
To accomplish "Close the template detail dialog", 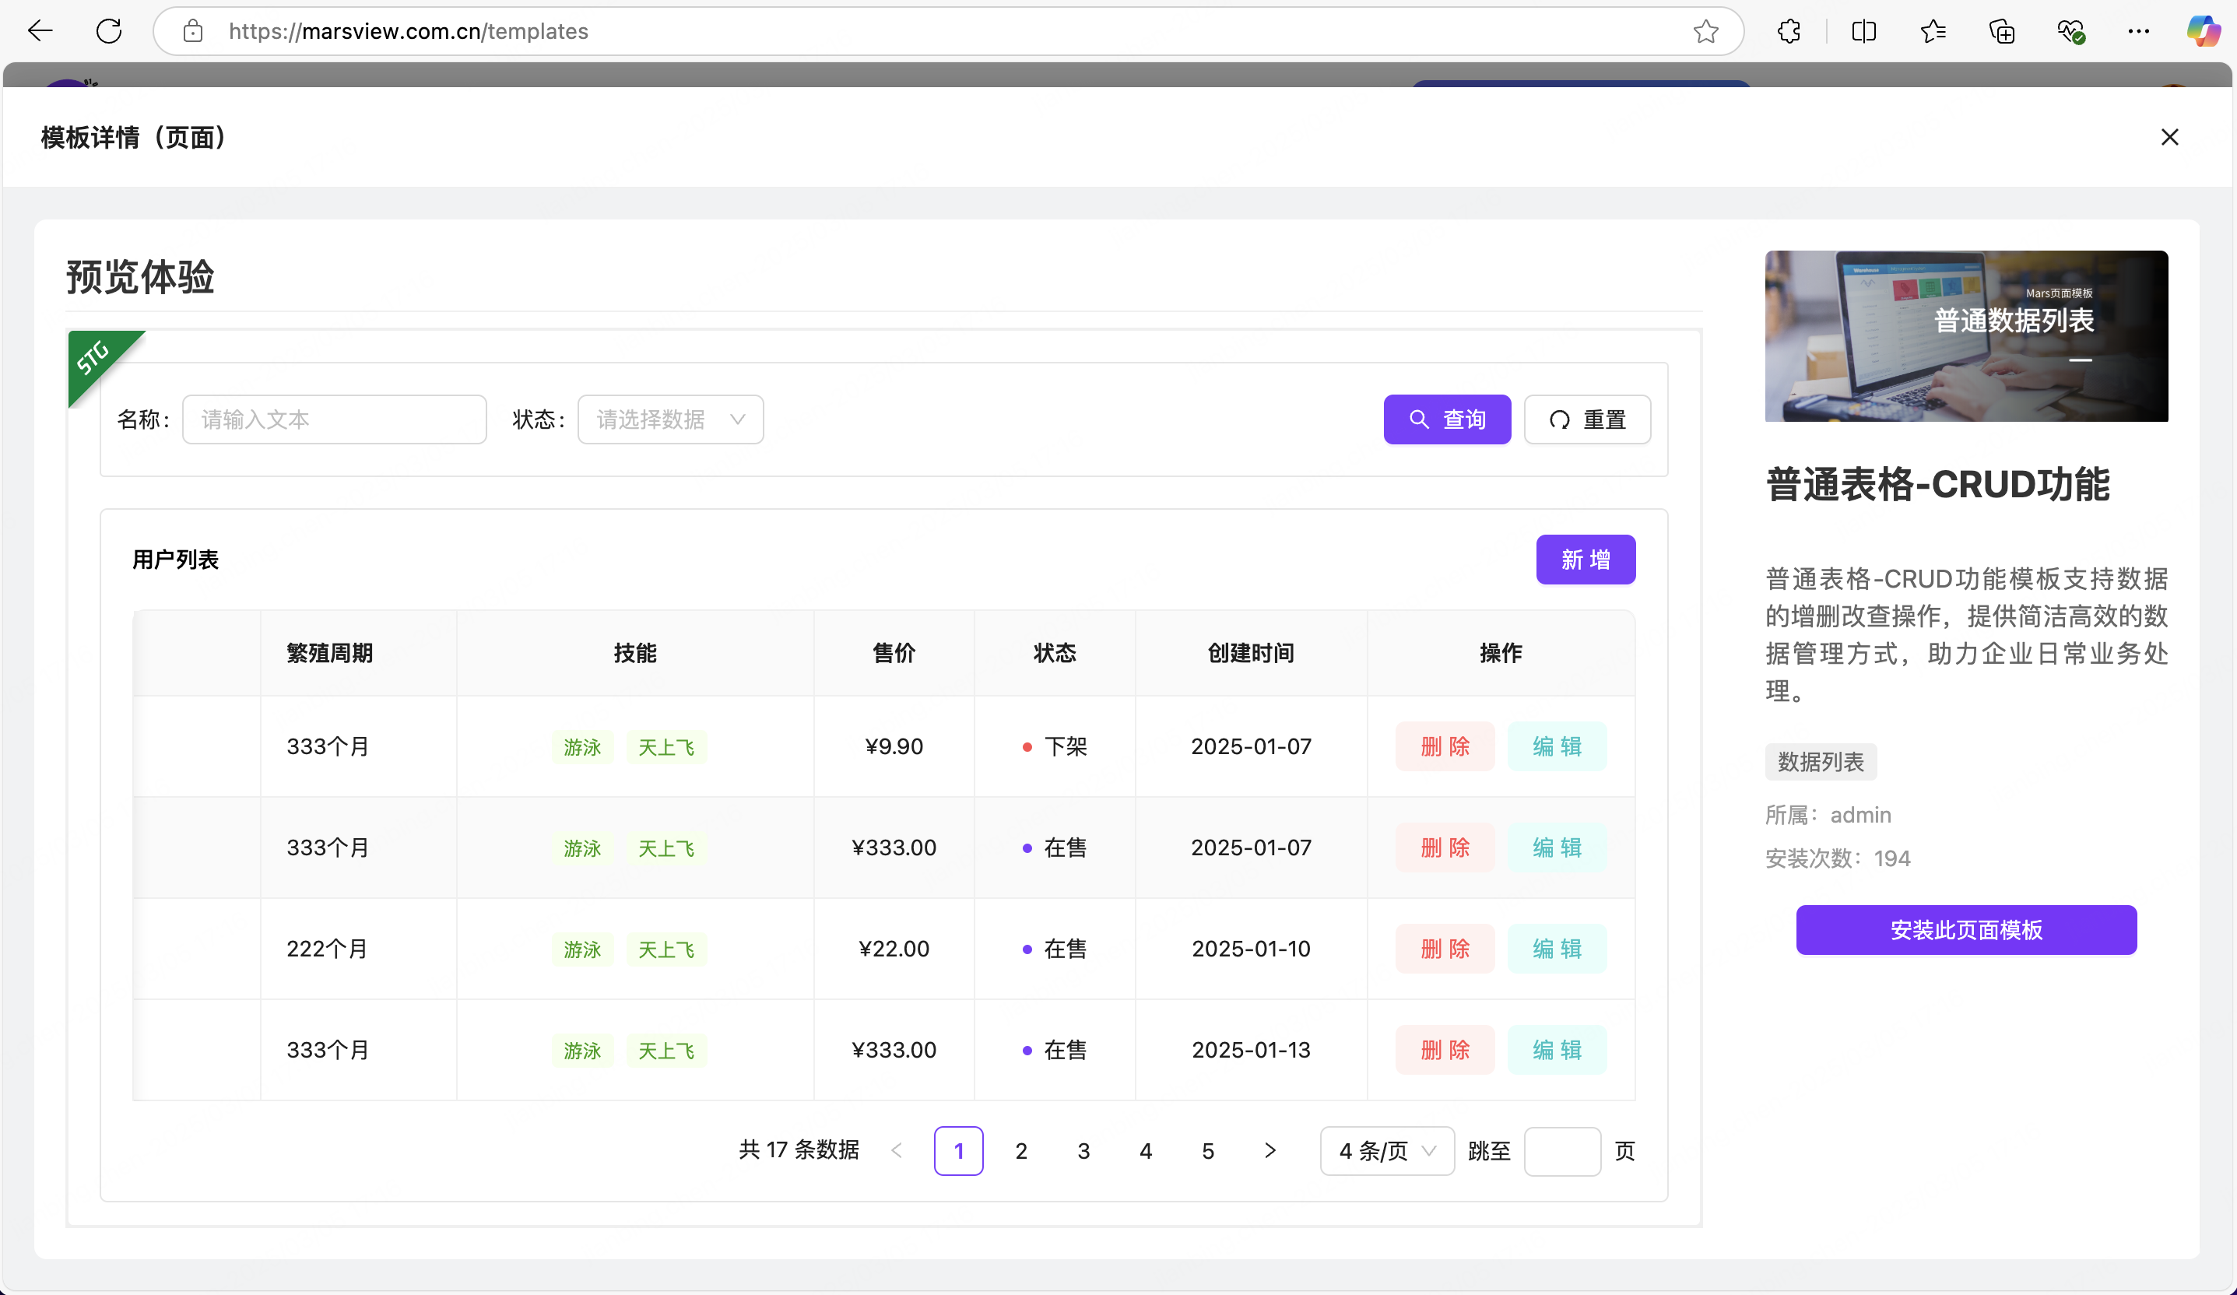I will 2169,137.
